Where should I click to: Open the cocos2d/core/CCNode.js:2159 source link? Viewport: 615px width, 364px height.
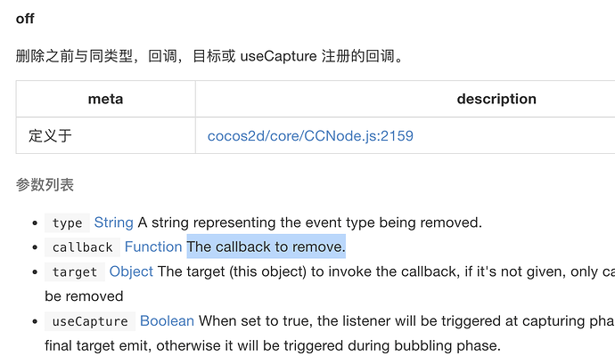coord(310,136)
